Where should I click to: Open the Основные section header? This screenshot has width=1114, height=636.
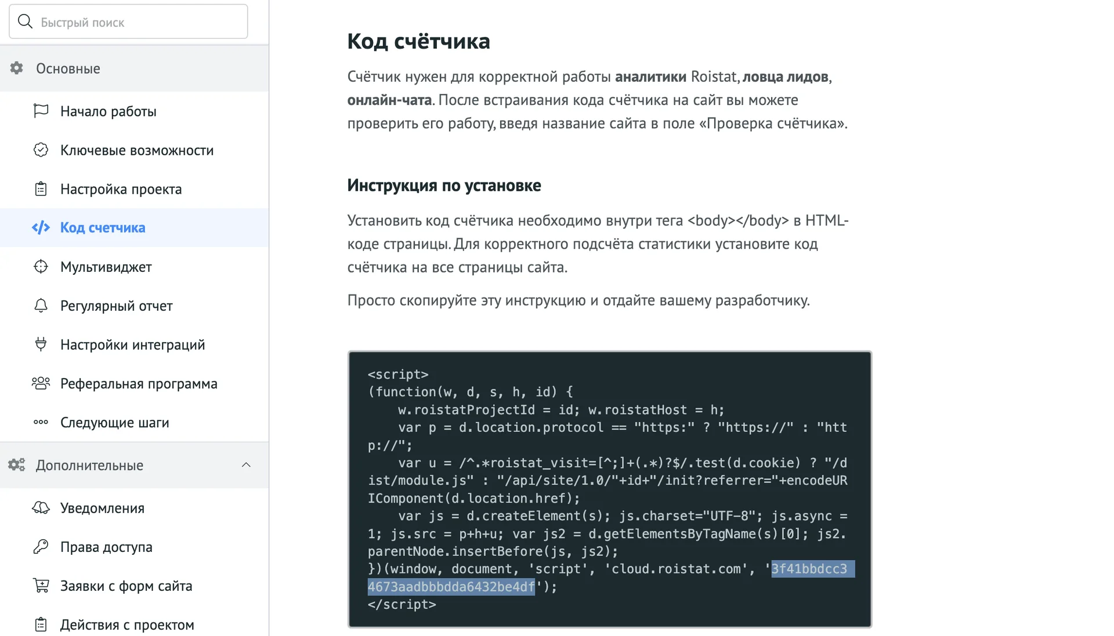(x=134, y=68)
